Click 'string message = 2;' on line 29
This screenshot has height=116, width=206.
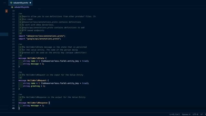click(x=33, y=64)
